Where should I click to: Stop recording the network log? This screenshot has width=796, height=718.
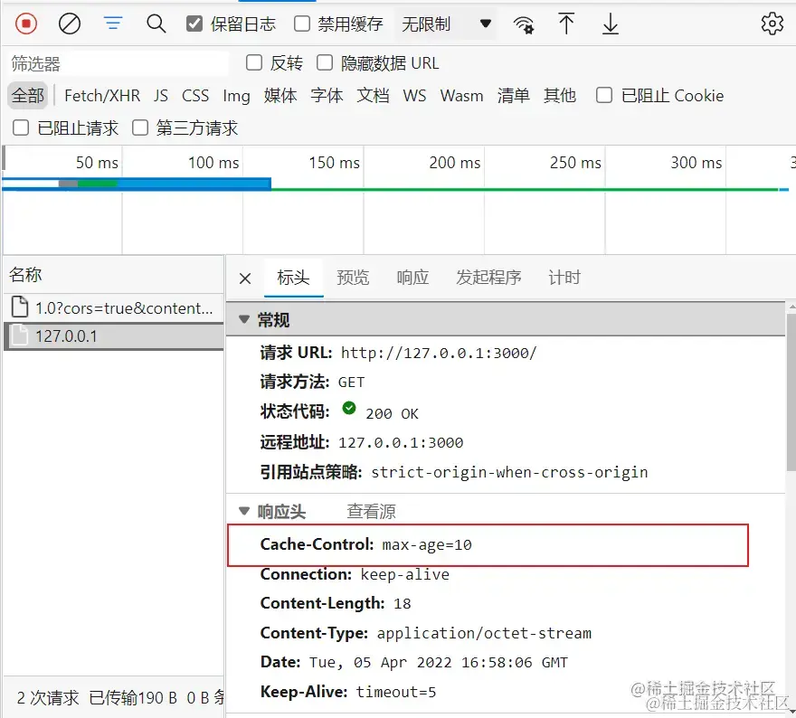click(x=26, y=24)
